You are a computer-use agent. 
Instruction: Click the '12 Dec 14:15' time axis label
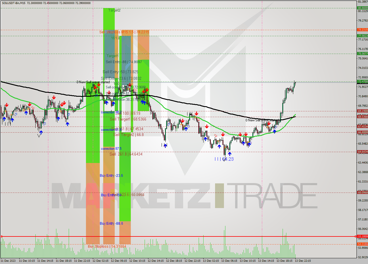click(x=156, y=261)
